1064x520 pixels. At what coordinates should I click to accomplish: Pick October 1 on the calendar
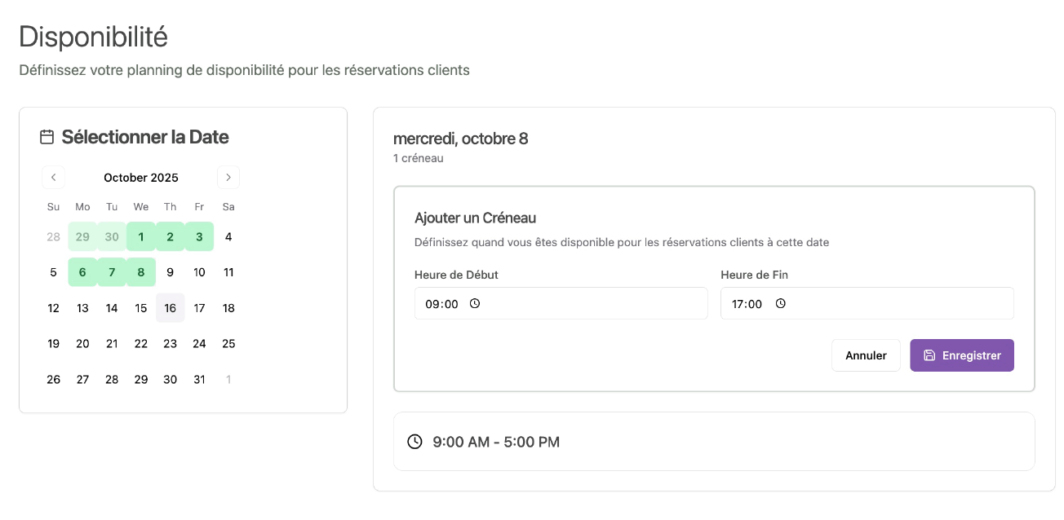141,237
